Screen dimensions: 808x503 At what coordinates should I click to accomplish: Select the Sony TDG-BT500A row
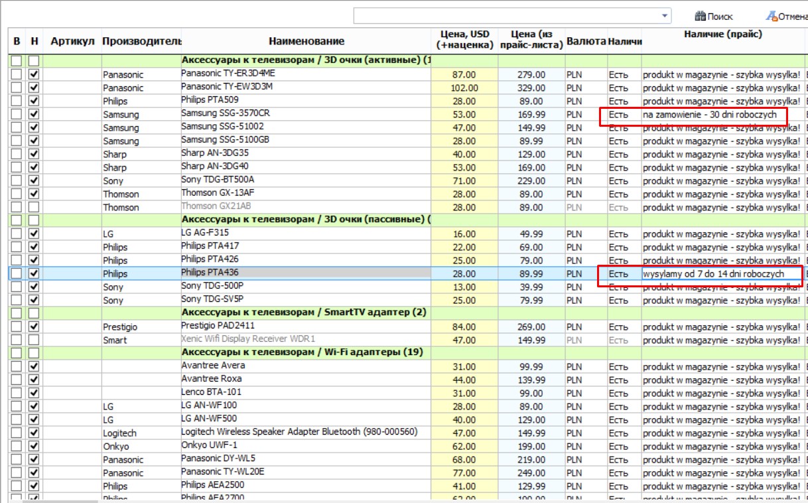tap(407, 180)
